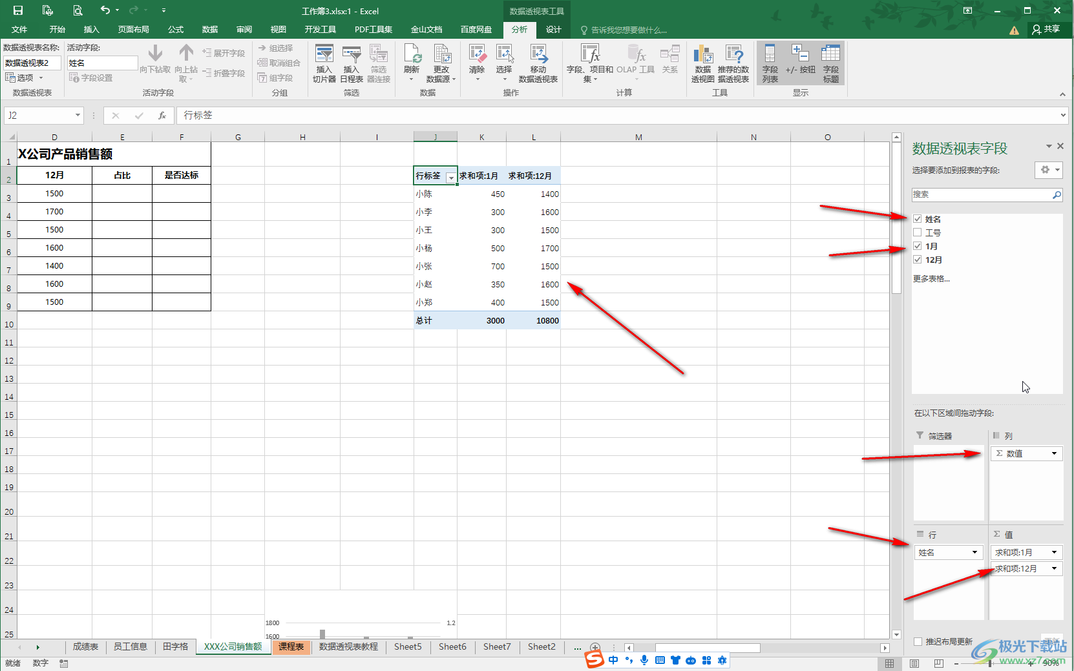
Task: Click the horizontal scrollbar thumb
Action: [708, 648]
